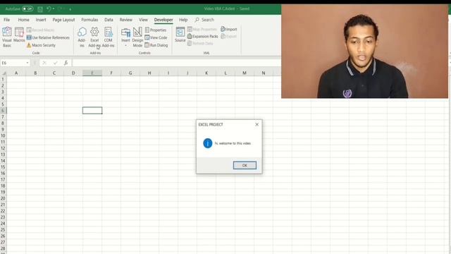Open the XML Source pane
Viewport: 451px width, 254px height.
coord(180,35)
